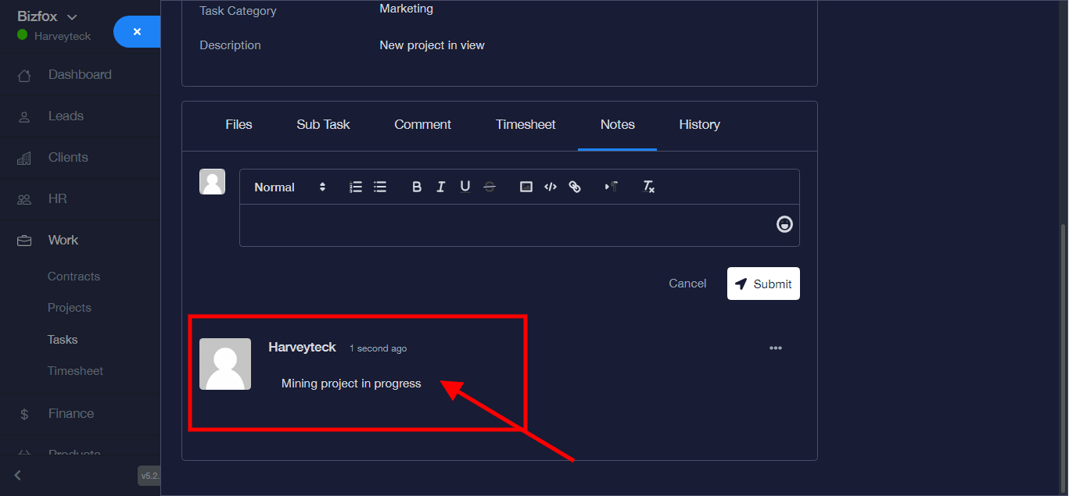The height and width of the screenshot is (496, 1069).
Task: Insert a bulleted list
Action: pos(380,187)
